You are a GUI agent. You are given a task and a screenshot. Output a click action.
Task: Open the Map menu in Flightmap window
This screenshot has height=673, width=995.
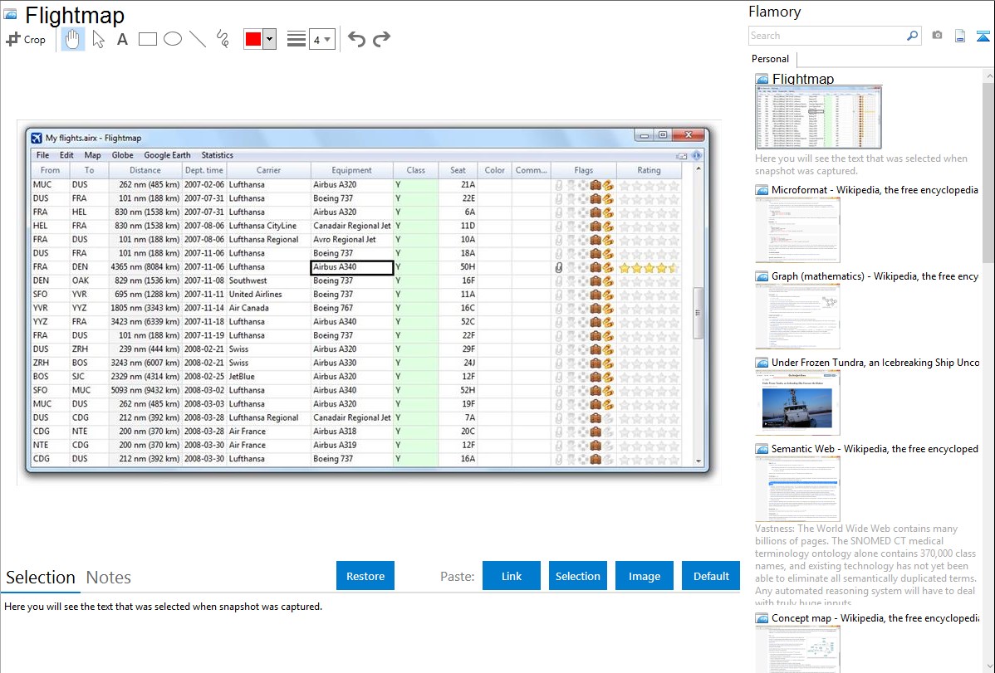pyautogui.click(x=93, y=155)
